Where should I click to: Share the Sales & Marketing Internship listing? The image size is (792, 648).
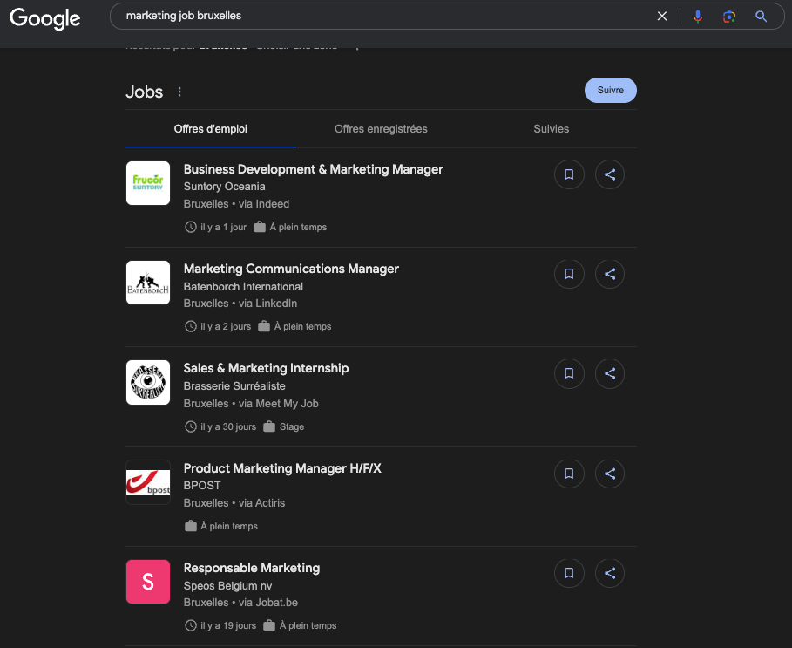coord(610,373)
